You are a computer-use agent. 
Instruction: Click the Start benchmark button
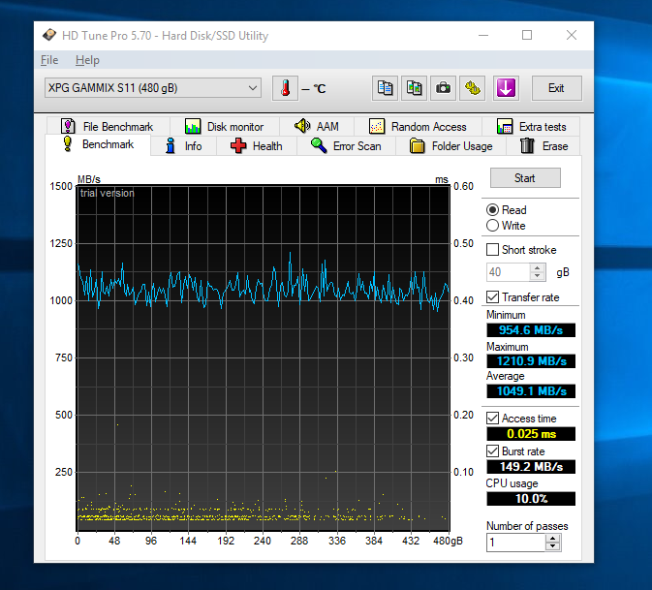click(525, 178)
